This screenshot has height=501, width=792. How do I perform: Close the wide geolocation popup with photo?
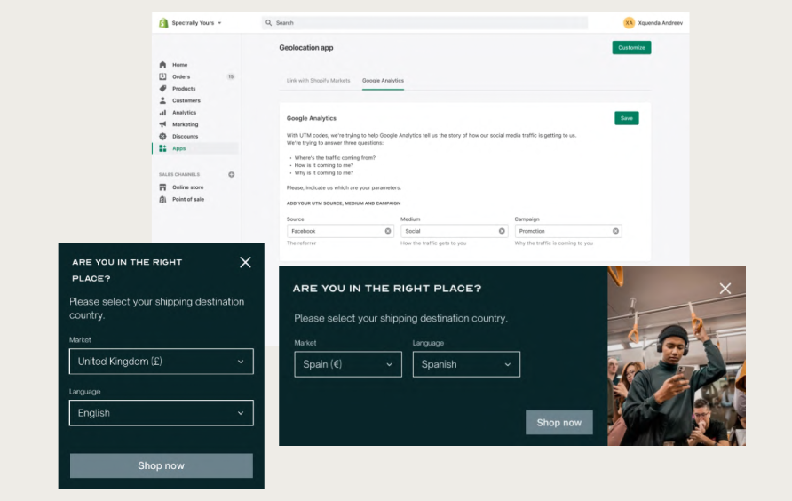click(x=725, y=289)
